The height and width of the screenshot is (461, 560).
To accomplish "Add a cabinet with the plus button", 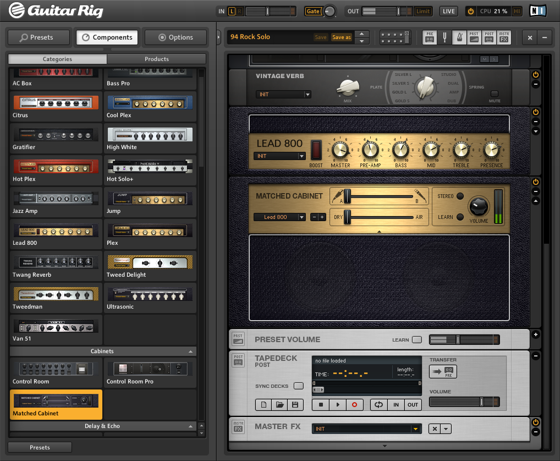I will coord(322,217).
